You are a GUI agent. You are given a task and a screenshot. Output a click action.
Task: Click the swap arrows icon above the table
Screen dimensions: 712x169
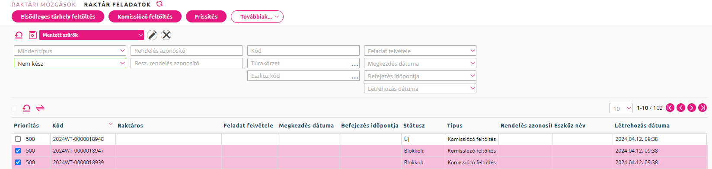tap(40, 108)
